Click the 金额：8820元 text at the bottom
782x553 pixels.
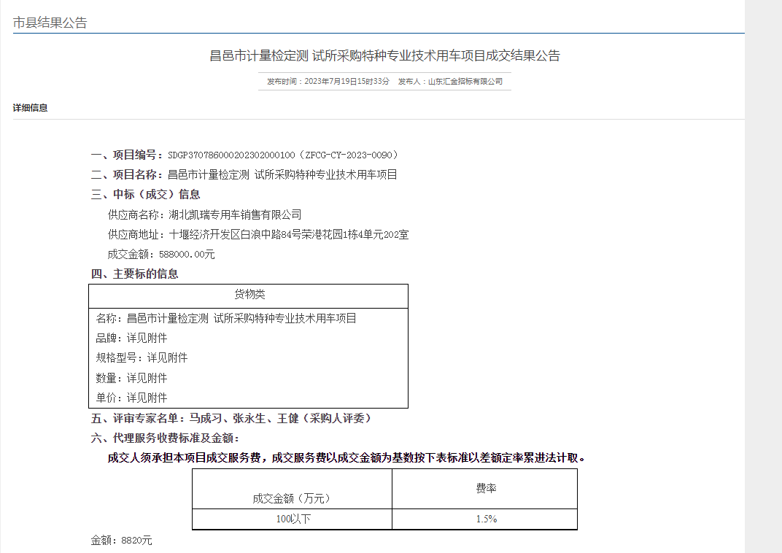[121, 541]
